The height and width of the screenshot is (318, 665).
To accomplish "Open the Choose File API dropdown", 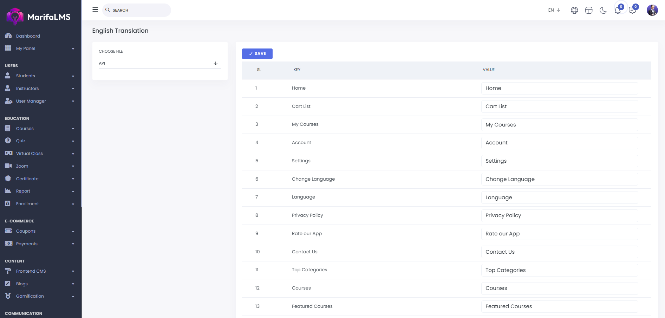I will [x=160, y=63].
